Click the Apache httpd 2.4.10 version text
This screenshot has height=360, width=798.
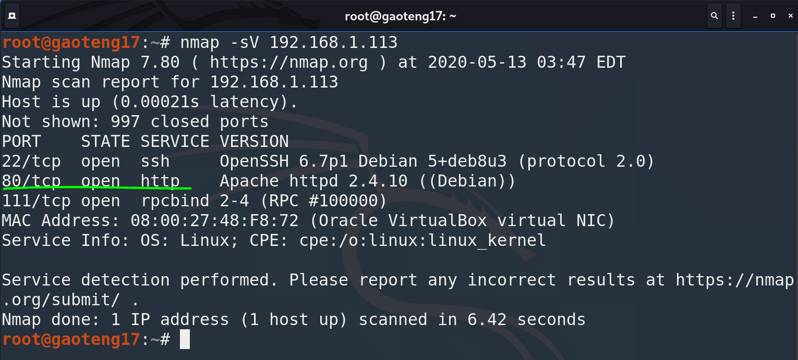313,181
